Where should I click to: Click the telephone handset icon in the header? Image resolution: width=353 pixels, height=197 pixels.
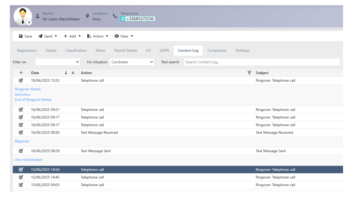pyautogui.click(x=115, y=16)
